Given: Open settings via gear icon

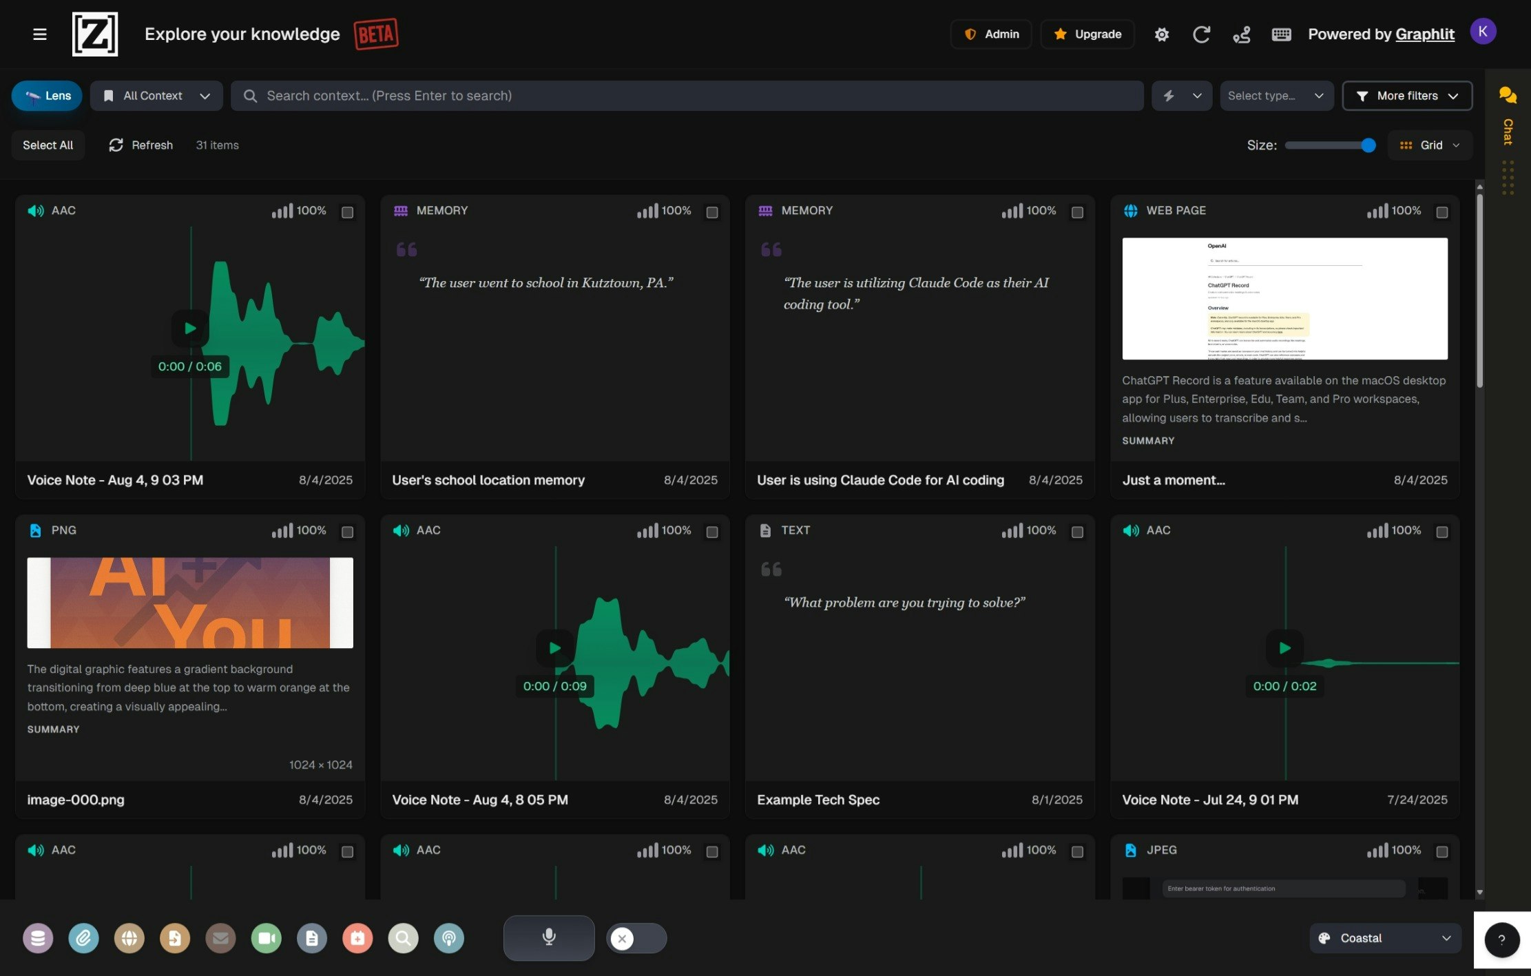Looking at the screenshot, I should (x=1161, y=34).
